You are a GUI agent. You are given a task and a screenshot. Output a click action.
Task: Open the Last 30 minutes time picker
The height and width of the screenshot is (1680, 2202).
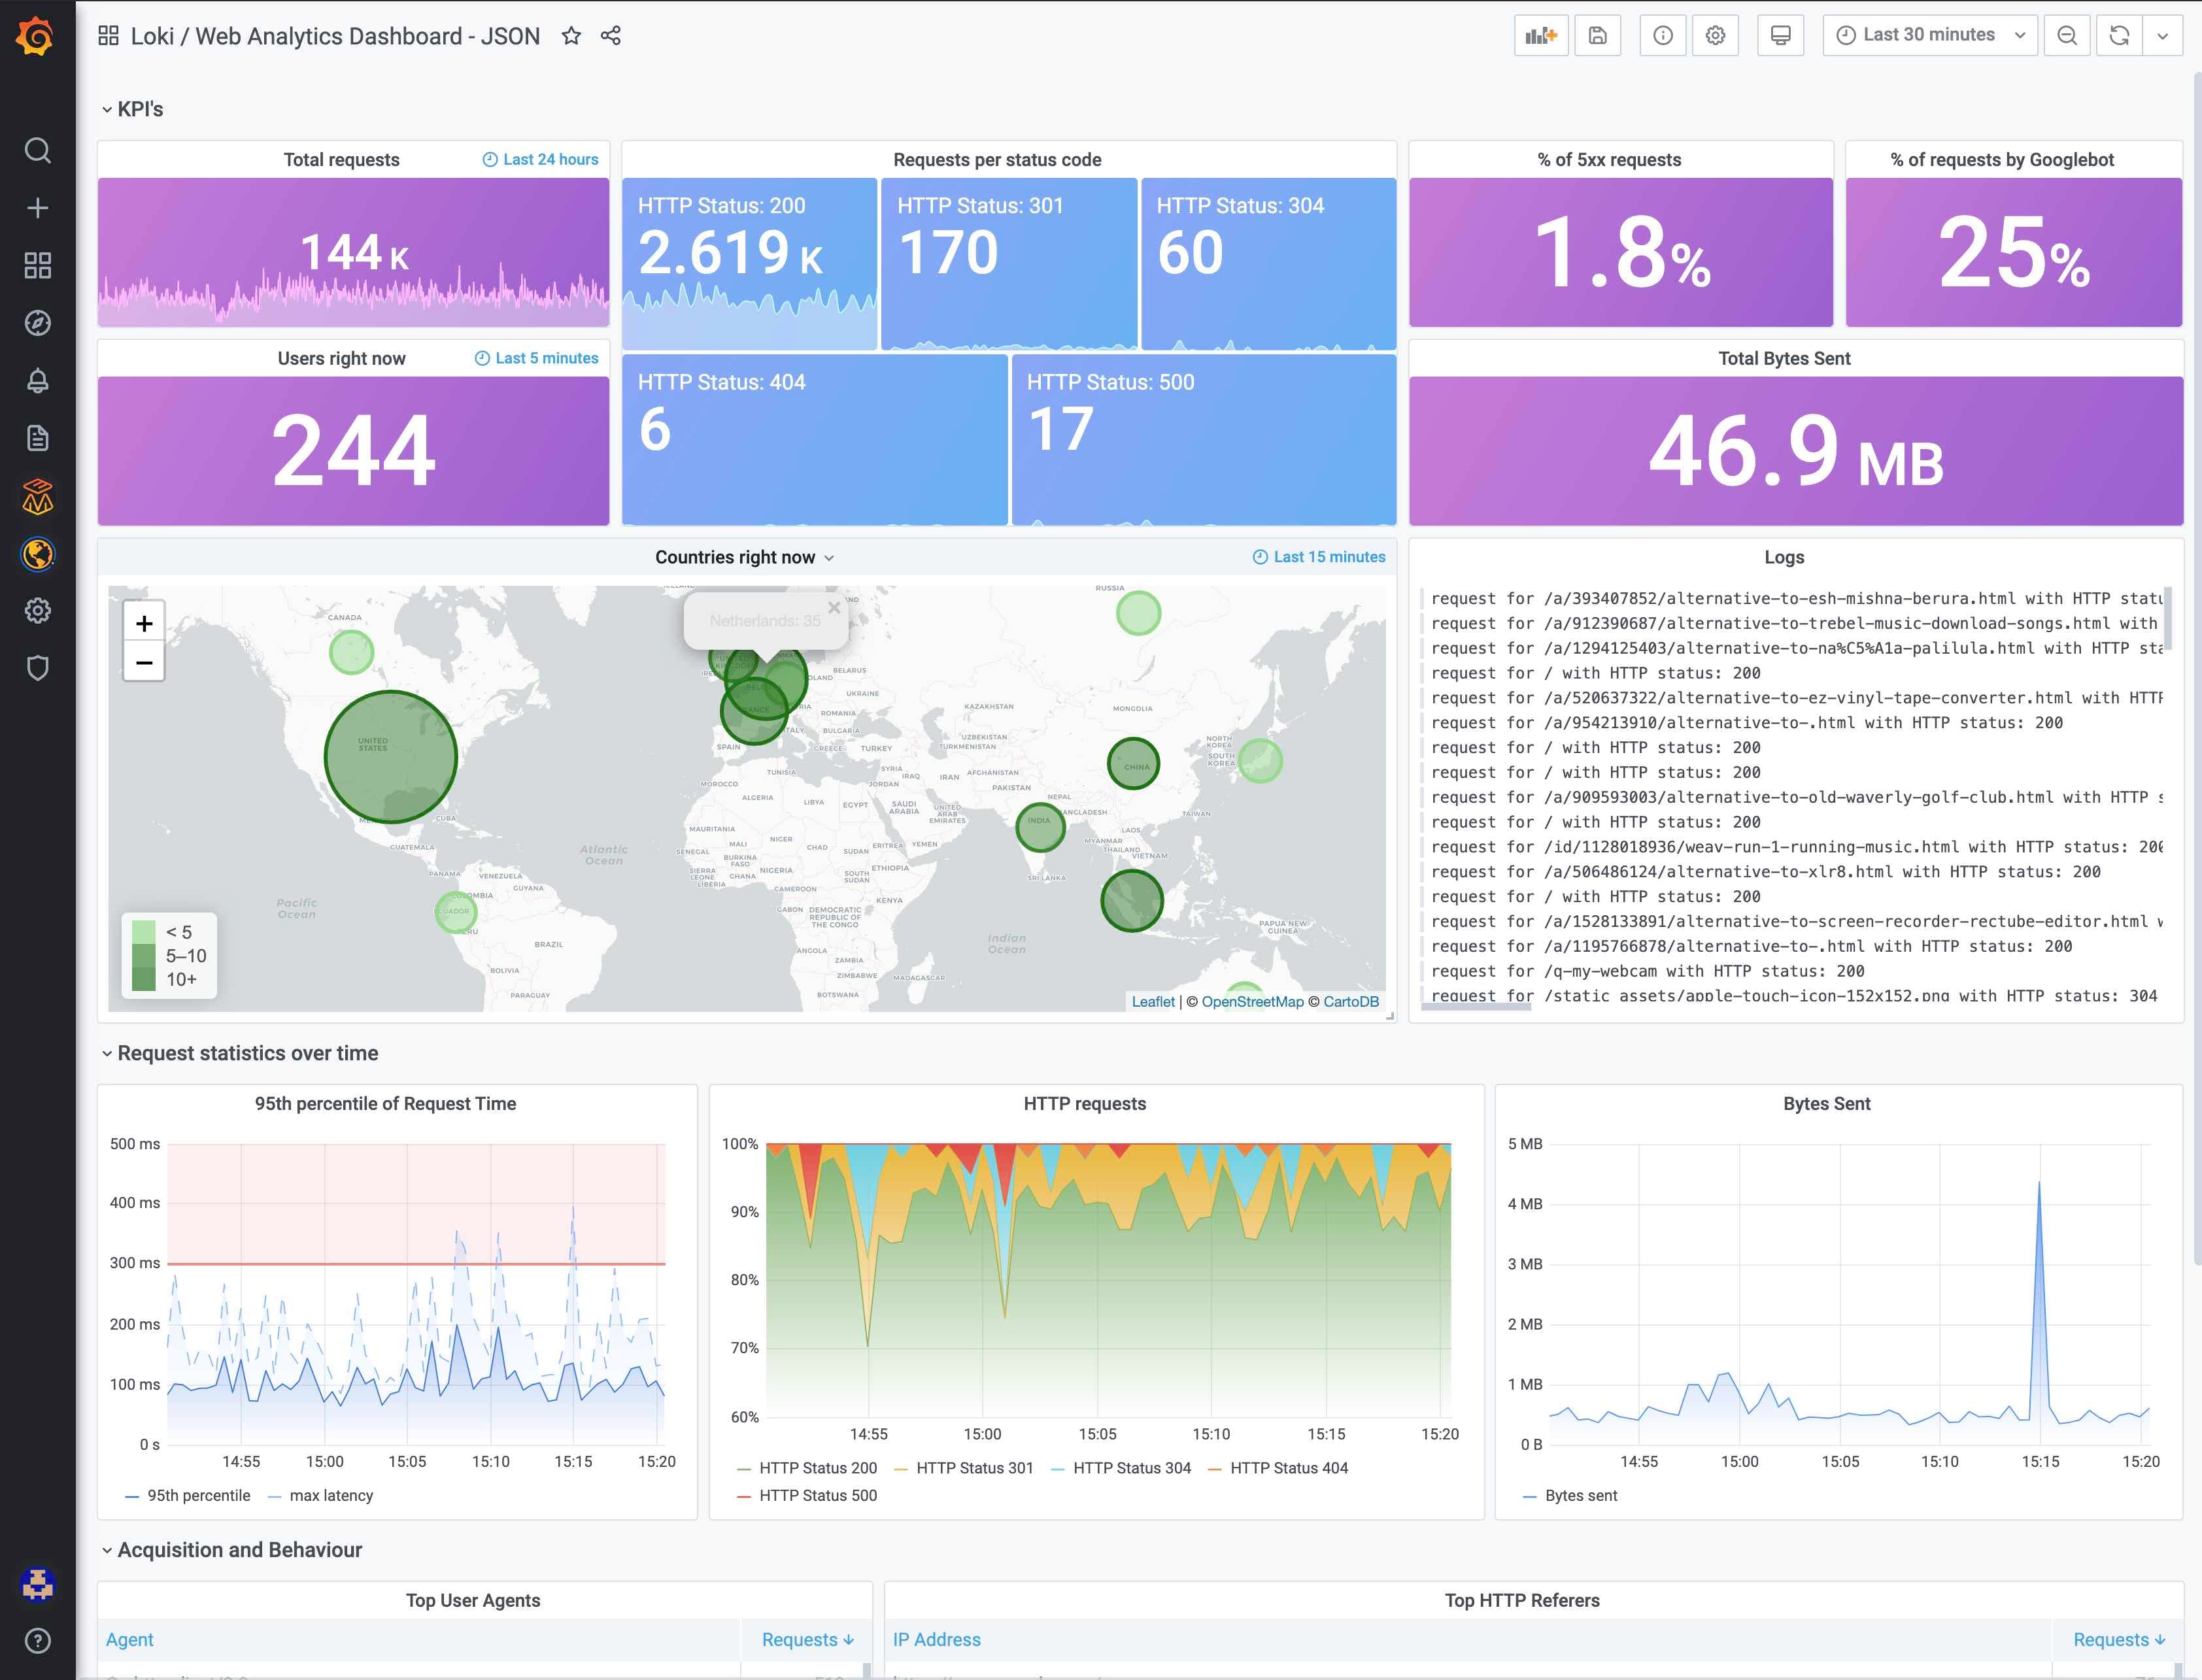[1929, 36]
